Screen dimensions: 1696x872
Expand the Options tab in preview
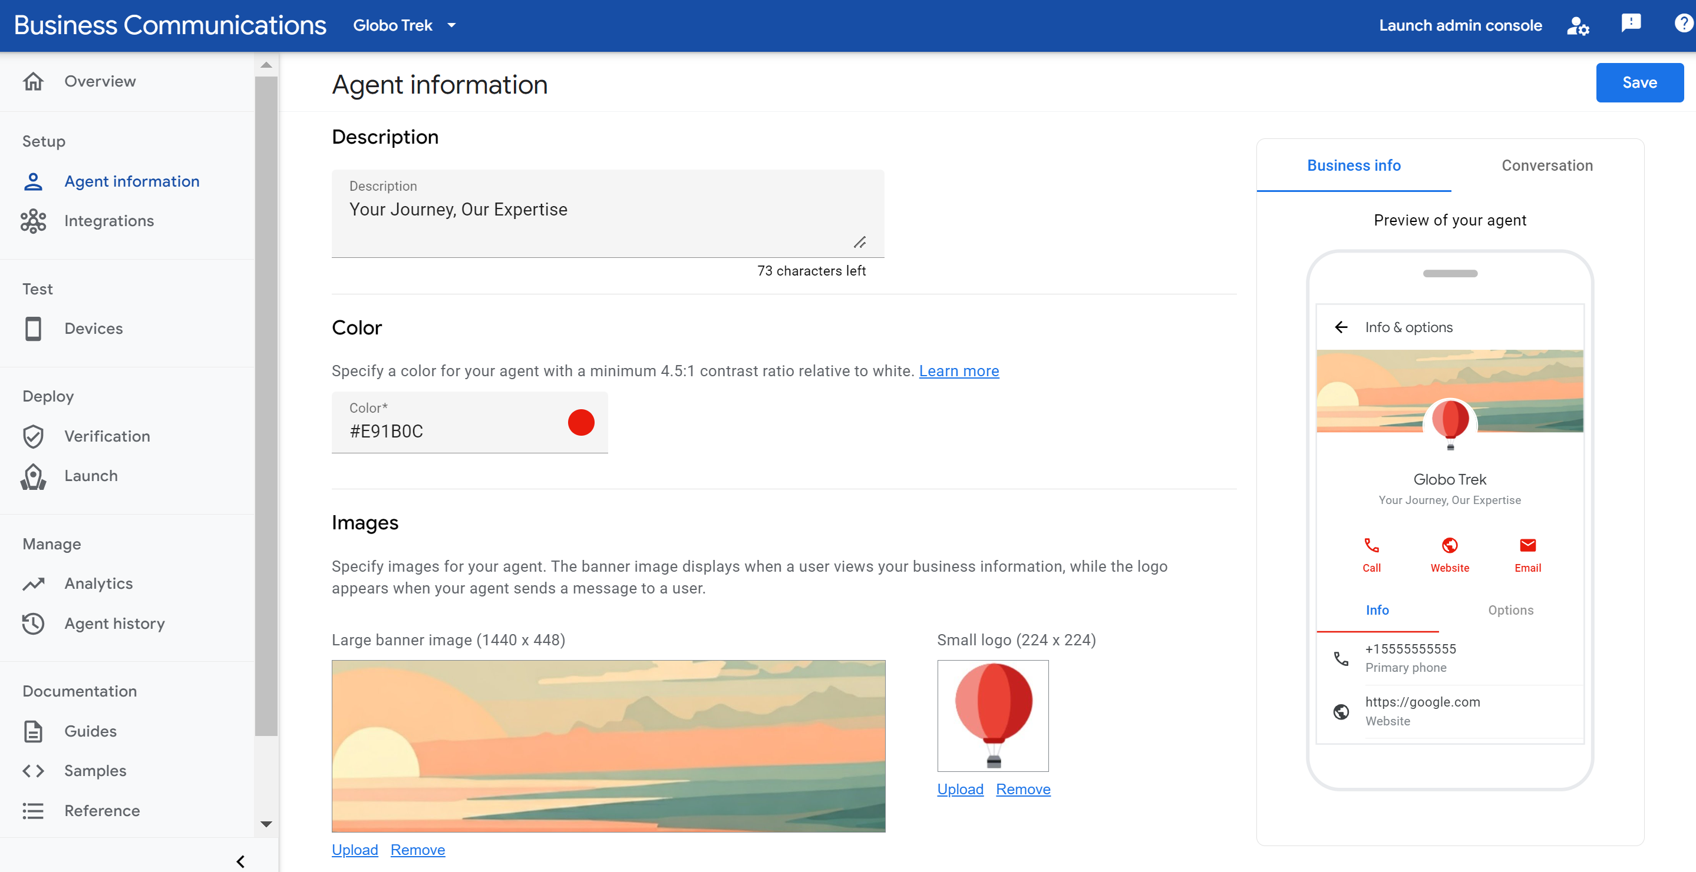tap(1512, 609)
